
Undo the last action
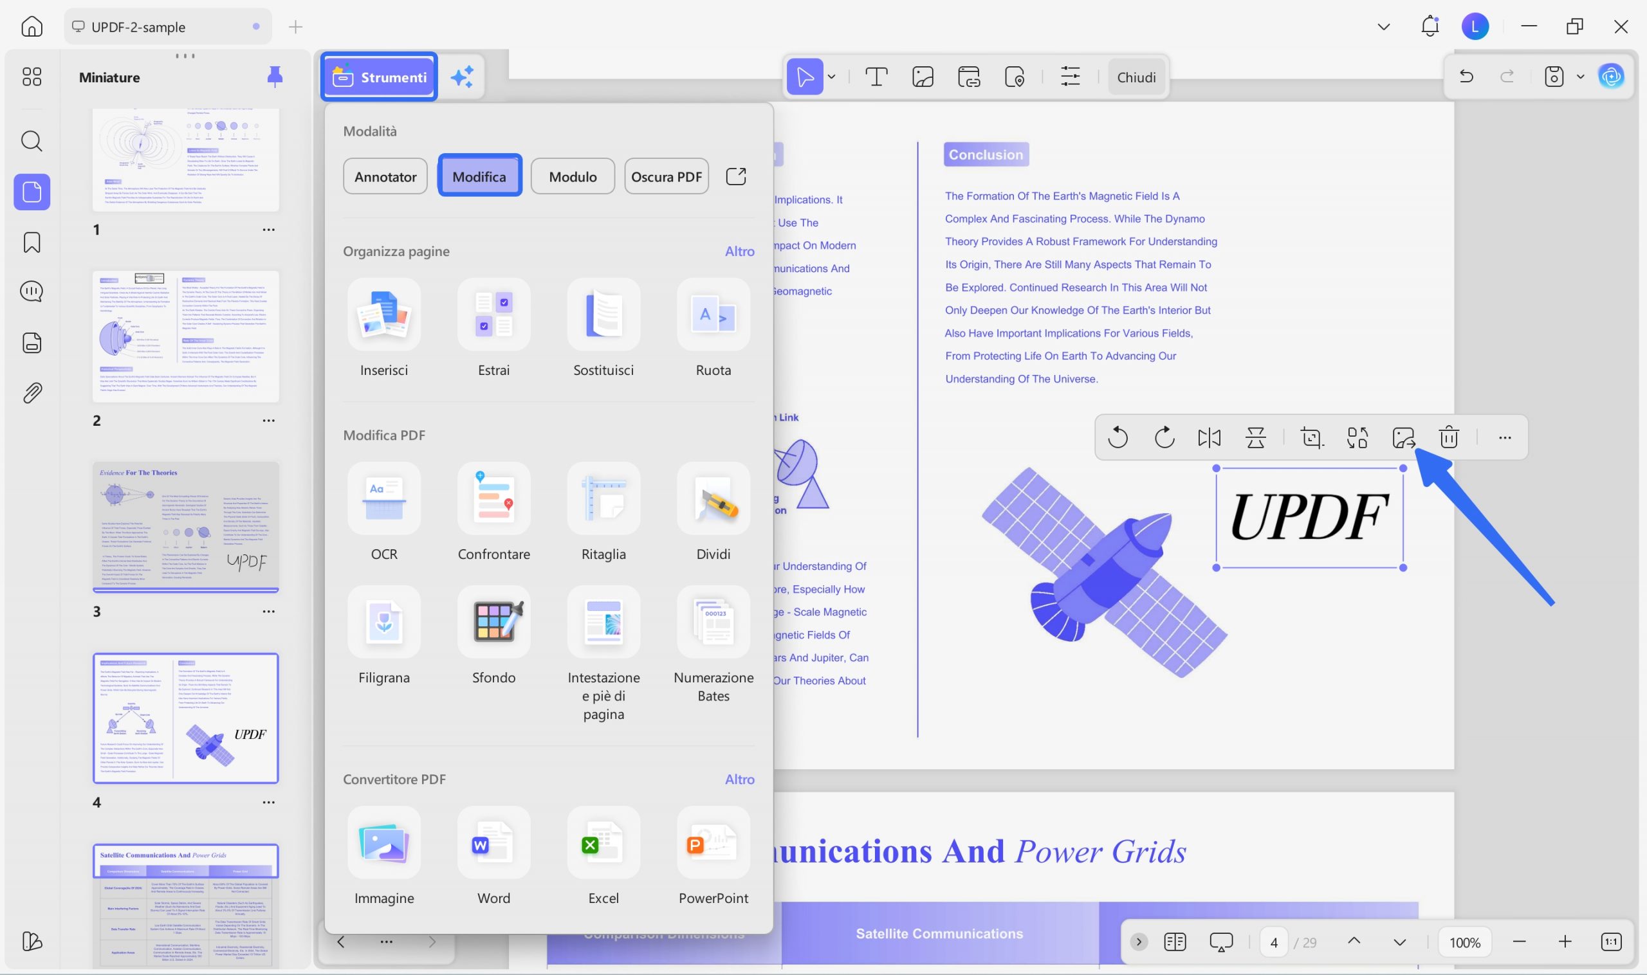[x=1466, y=77]
